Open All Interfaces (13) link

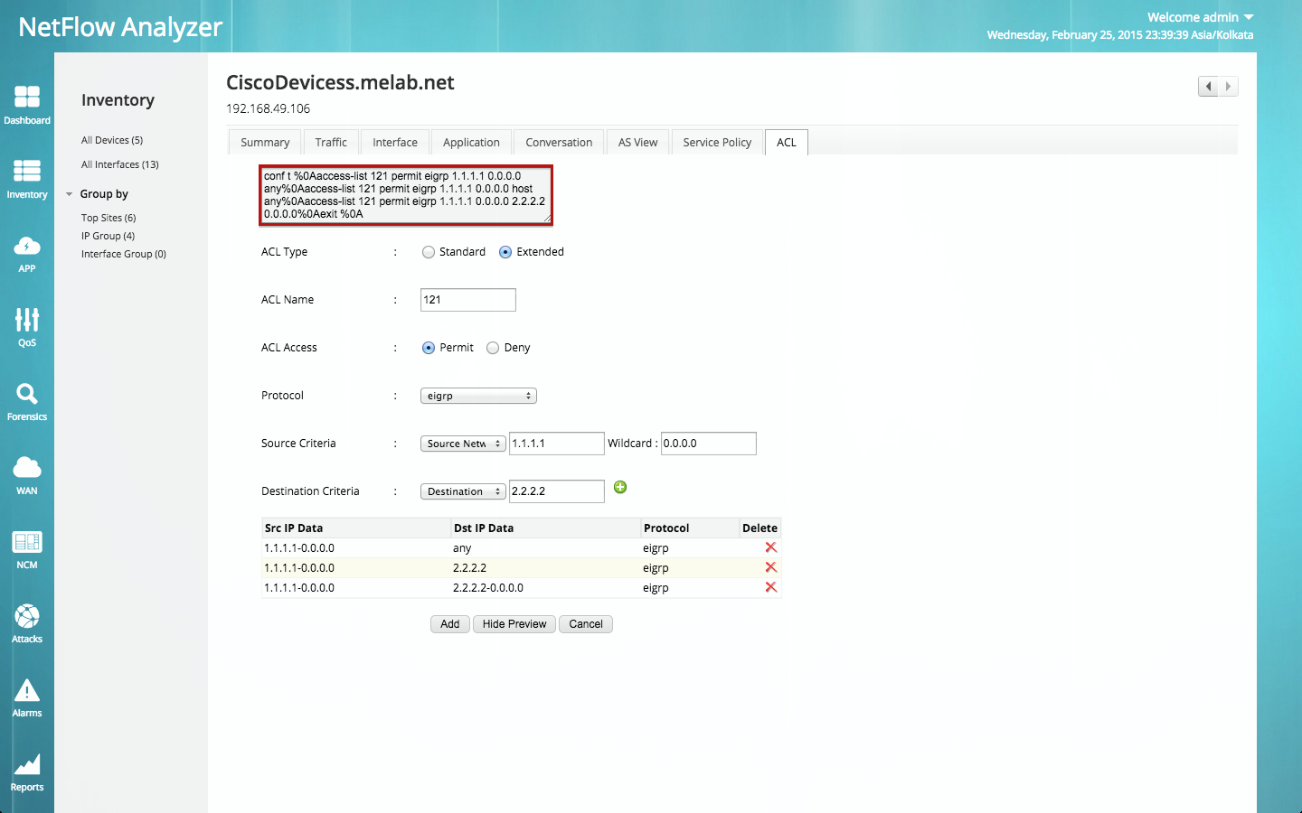point(120,164)
